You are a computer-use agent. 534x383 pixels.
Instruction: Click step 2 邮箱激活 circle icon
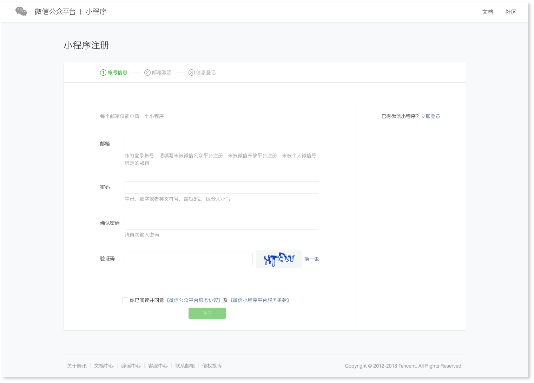(x=147, y=73)
